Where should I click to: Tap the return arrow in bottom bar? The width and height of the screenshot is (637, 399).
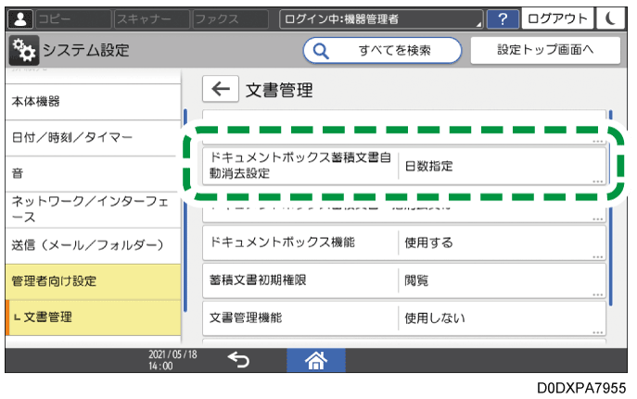238,360
